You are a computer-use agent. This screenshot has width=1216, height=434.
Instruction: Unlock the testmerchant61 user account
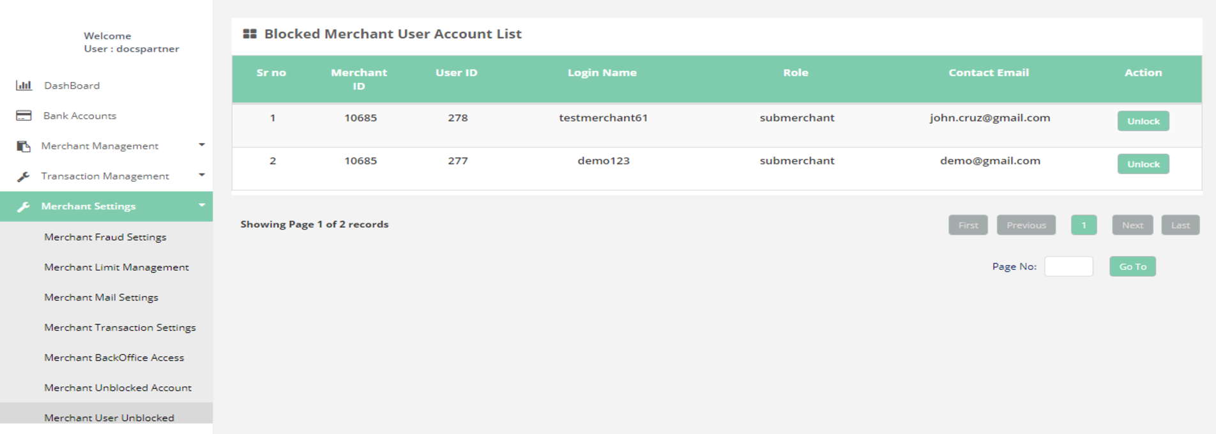pos(1143,121)
